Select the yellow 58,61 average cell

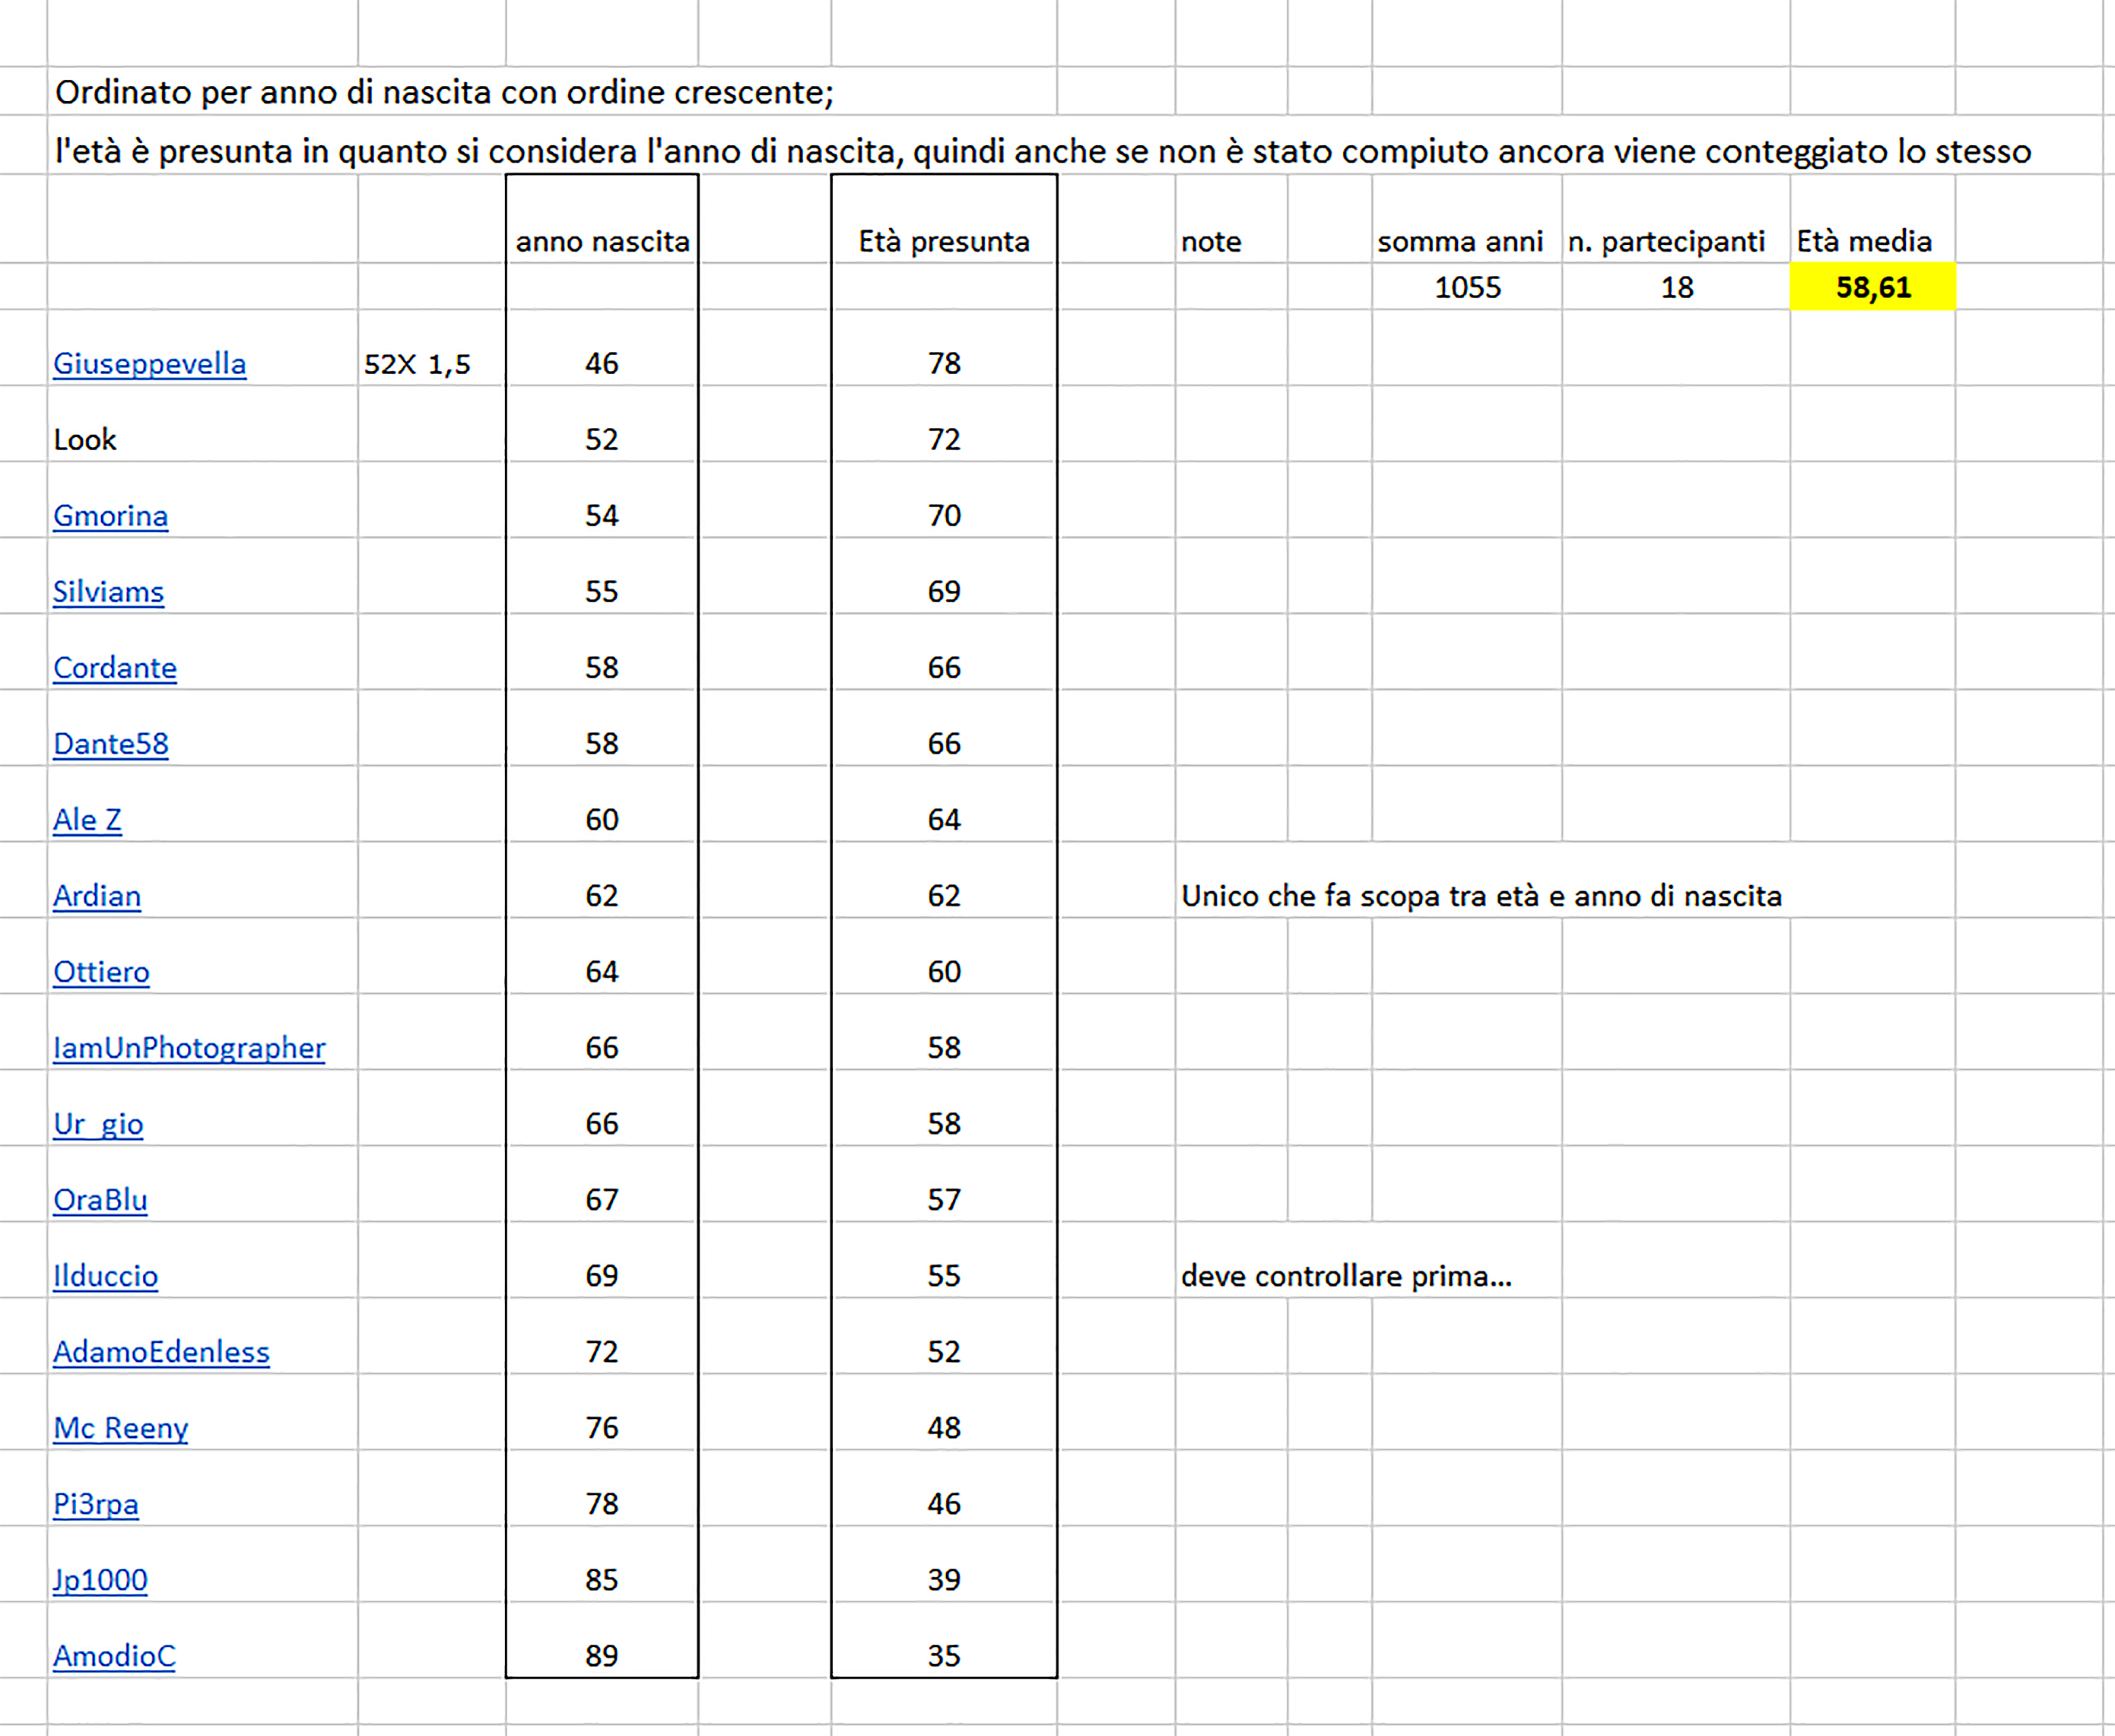(x=1872, y=287)
